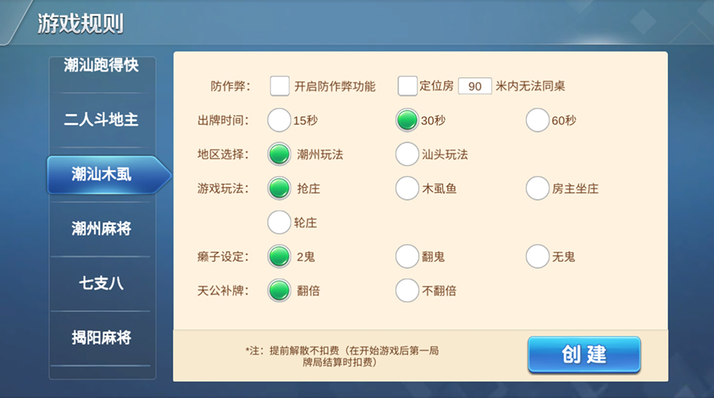This screenshot has width=714, height=398.
Task: Pick 木虱鱼 game mode
Action: tap(407, 188)
